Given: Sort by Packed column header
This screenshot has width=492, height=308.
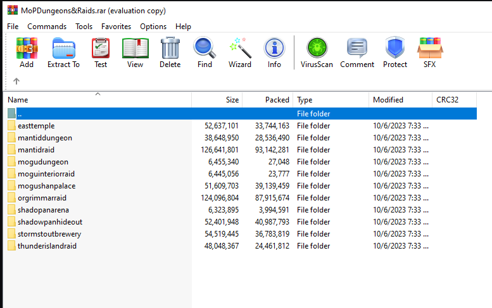Looking at the screenshot, I should (x=268, y=100).
